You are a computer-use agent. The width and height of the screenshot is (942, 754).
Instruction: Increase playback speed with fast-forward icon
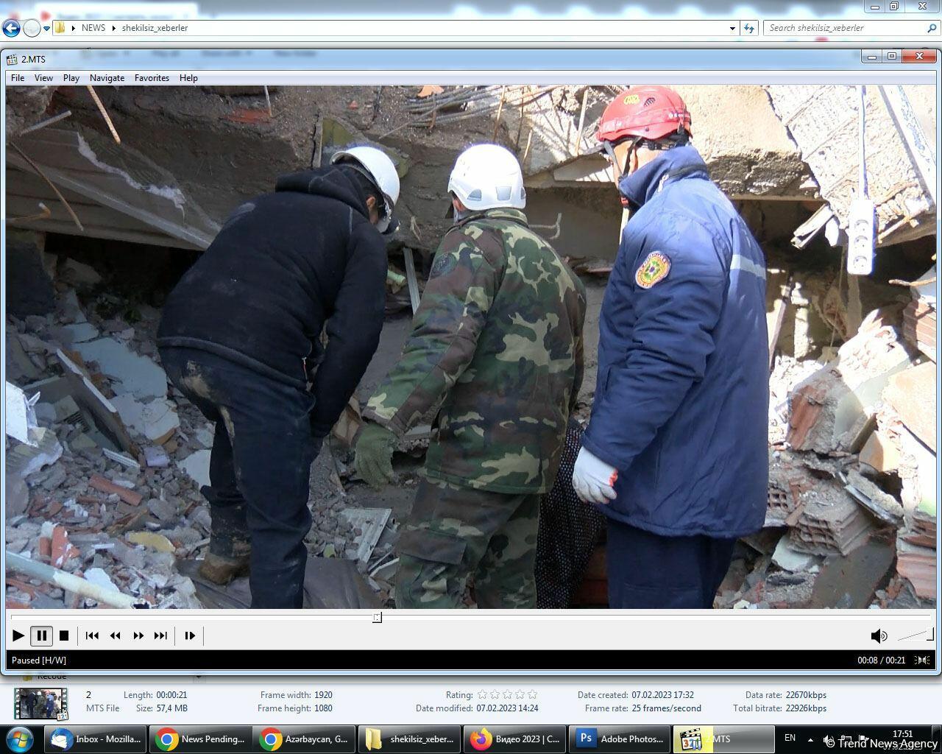pos(138,635)
